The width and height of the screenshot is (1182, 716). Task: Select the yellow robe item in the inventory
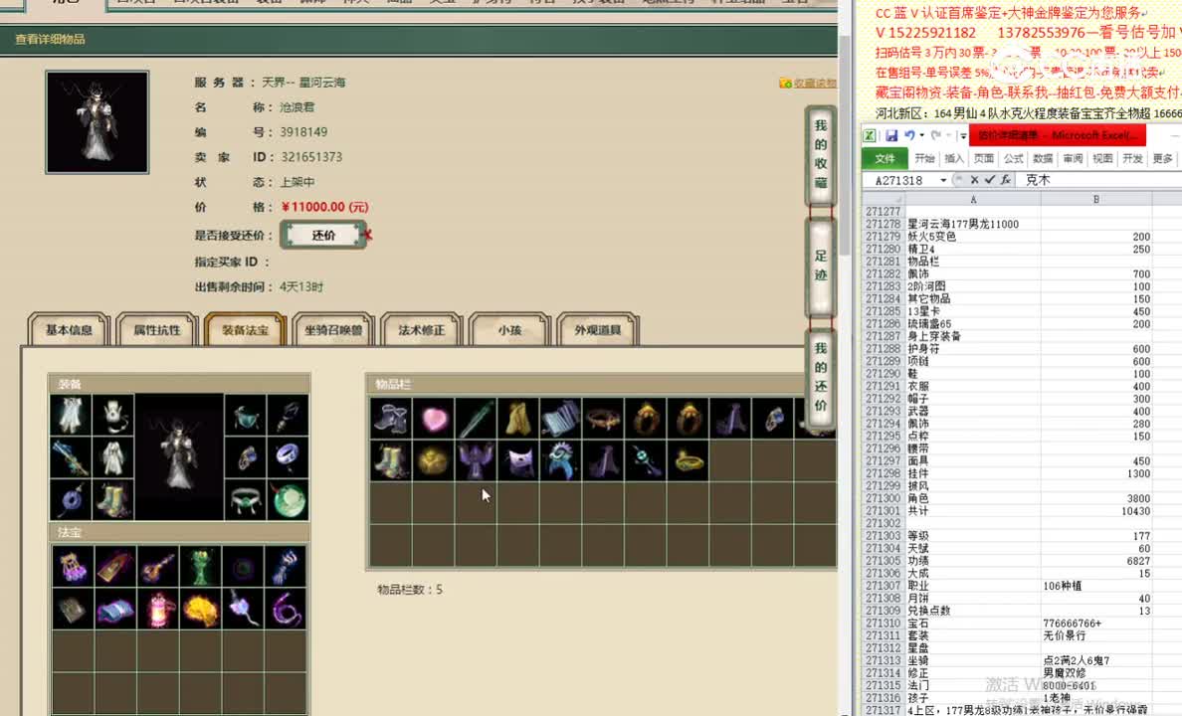(518, 419)
